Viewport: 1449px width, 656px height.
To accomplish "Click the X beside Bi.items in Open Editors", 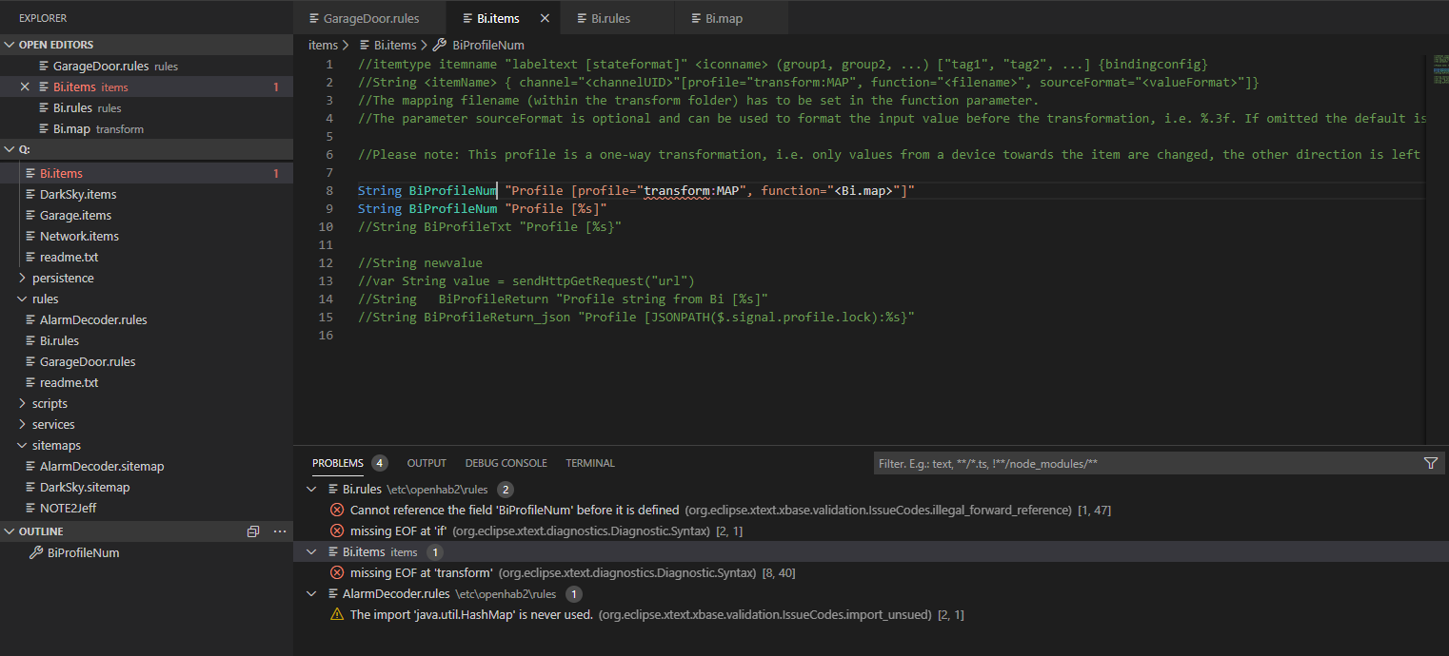I will [26, 87].
